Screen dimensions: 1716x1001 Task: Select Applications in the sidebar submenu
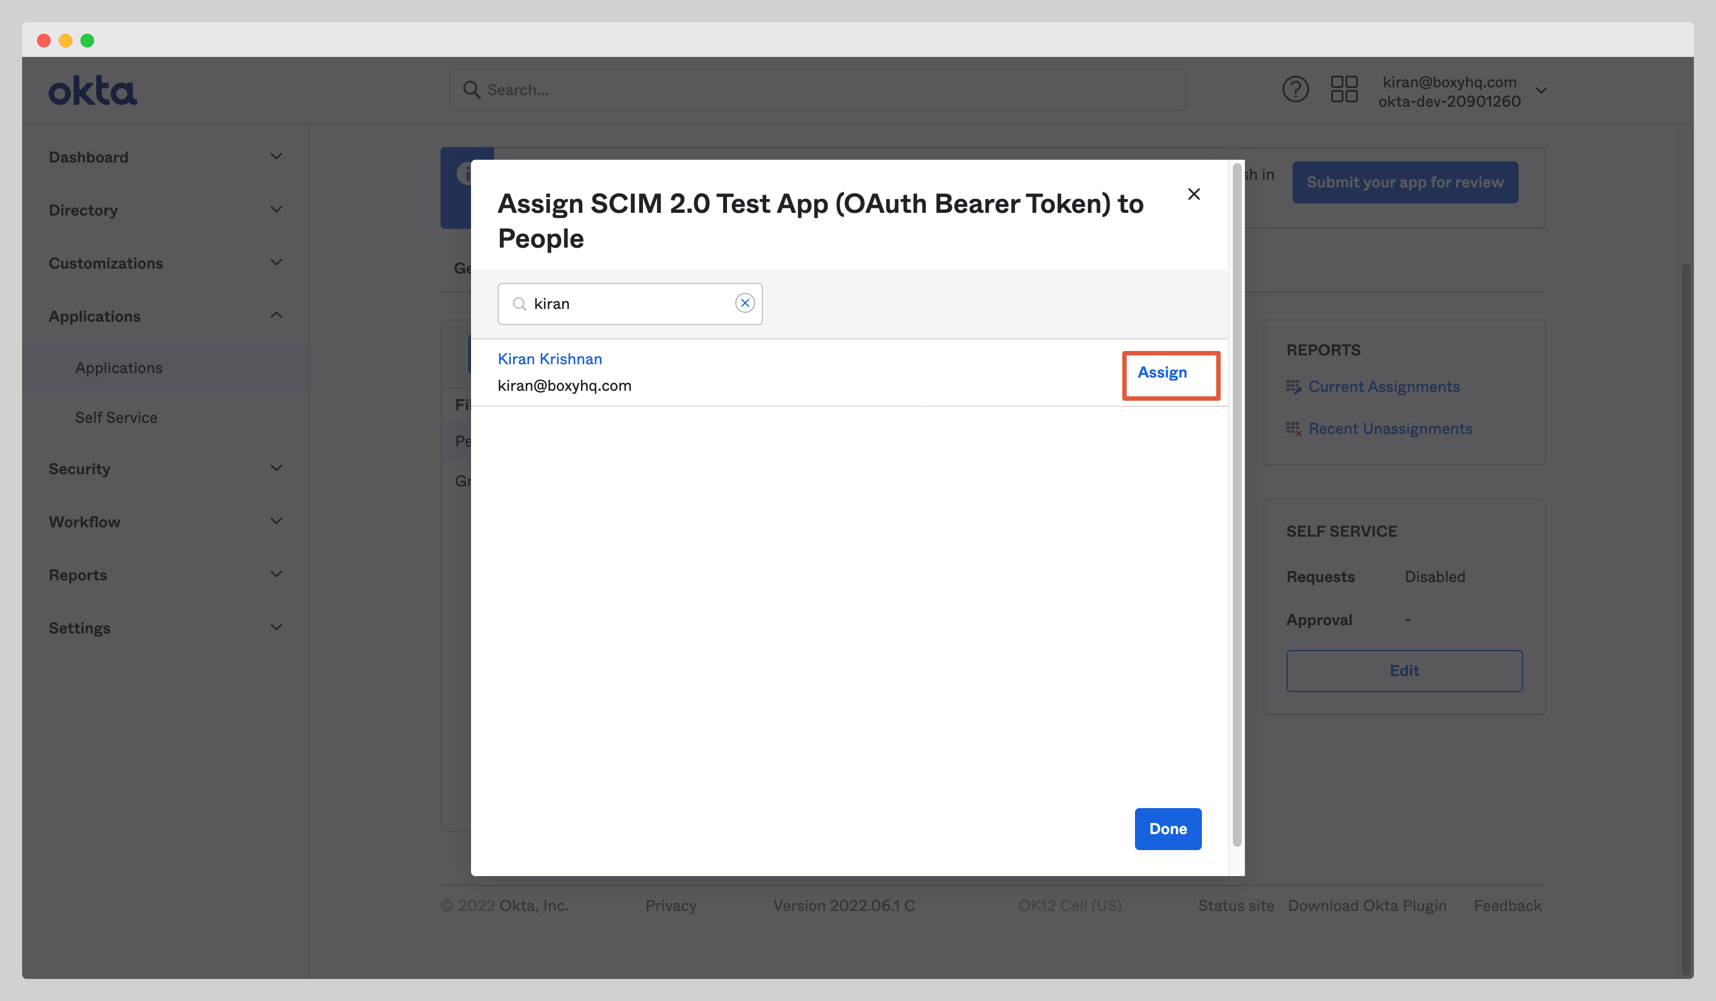(x=118, y=367)
